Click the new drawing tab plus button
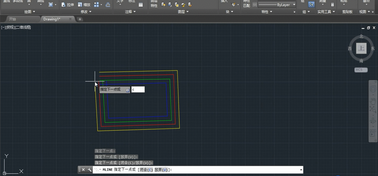 [x=80, y=19]
